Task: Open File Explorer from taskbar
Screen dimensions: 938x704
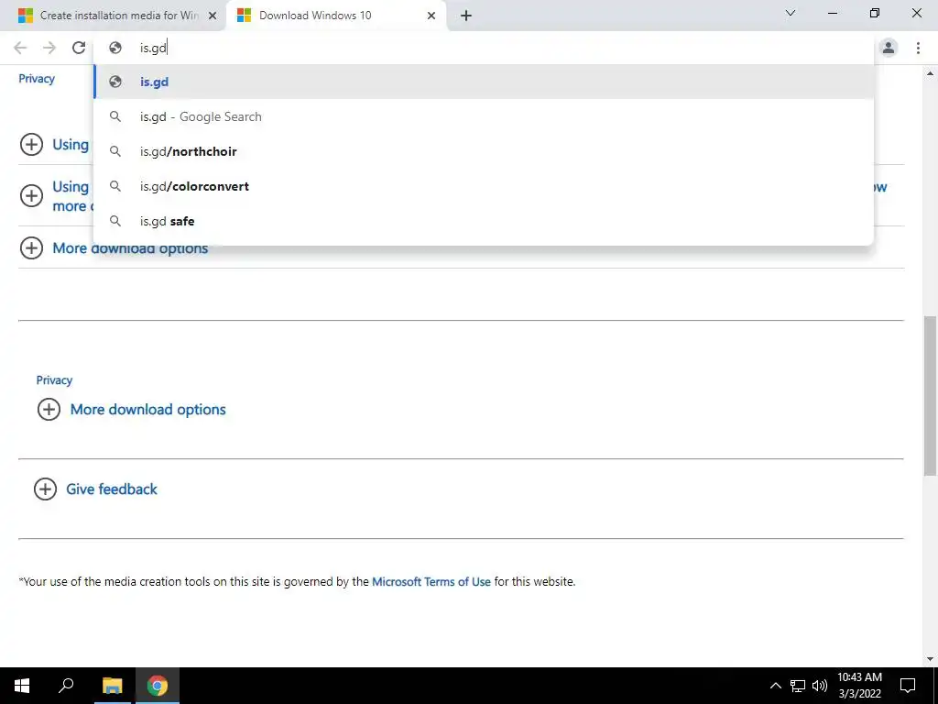Action: [x=112, y=686]
